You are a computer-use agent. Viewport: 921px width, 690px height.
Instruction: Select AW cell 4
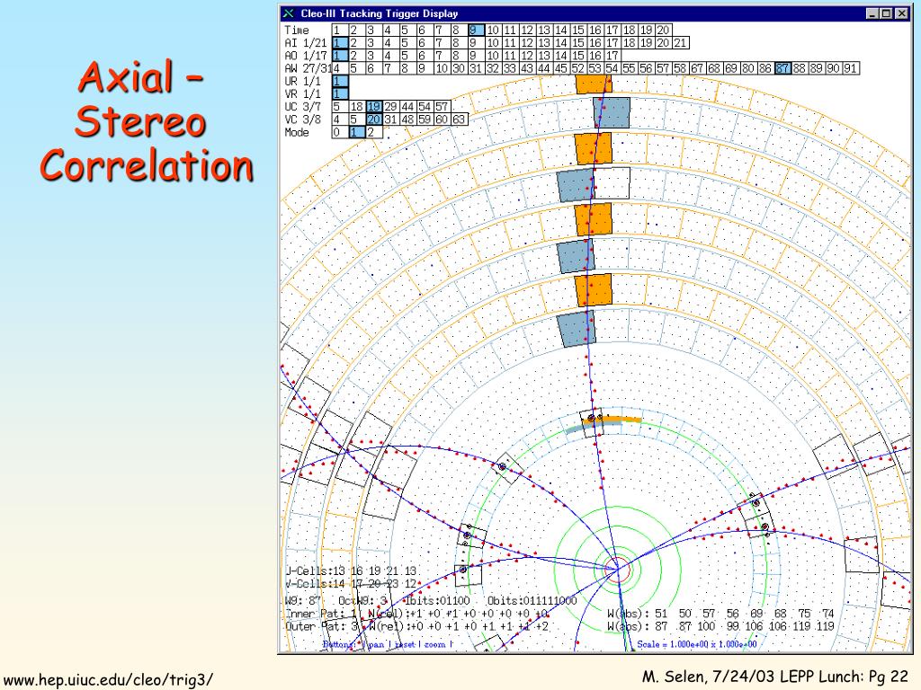coord(339,68)
